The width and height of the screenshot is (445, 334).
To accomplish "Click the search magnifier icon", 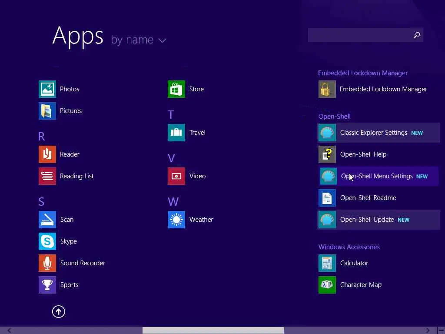I will (x=416, y=35).
